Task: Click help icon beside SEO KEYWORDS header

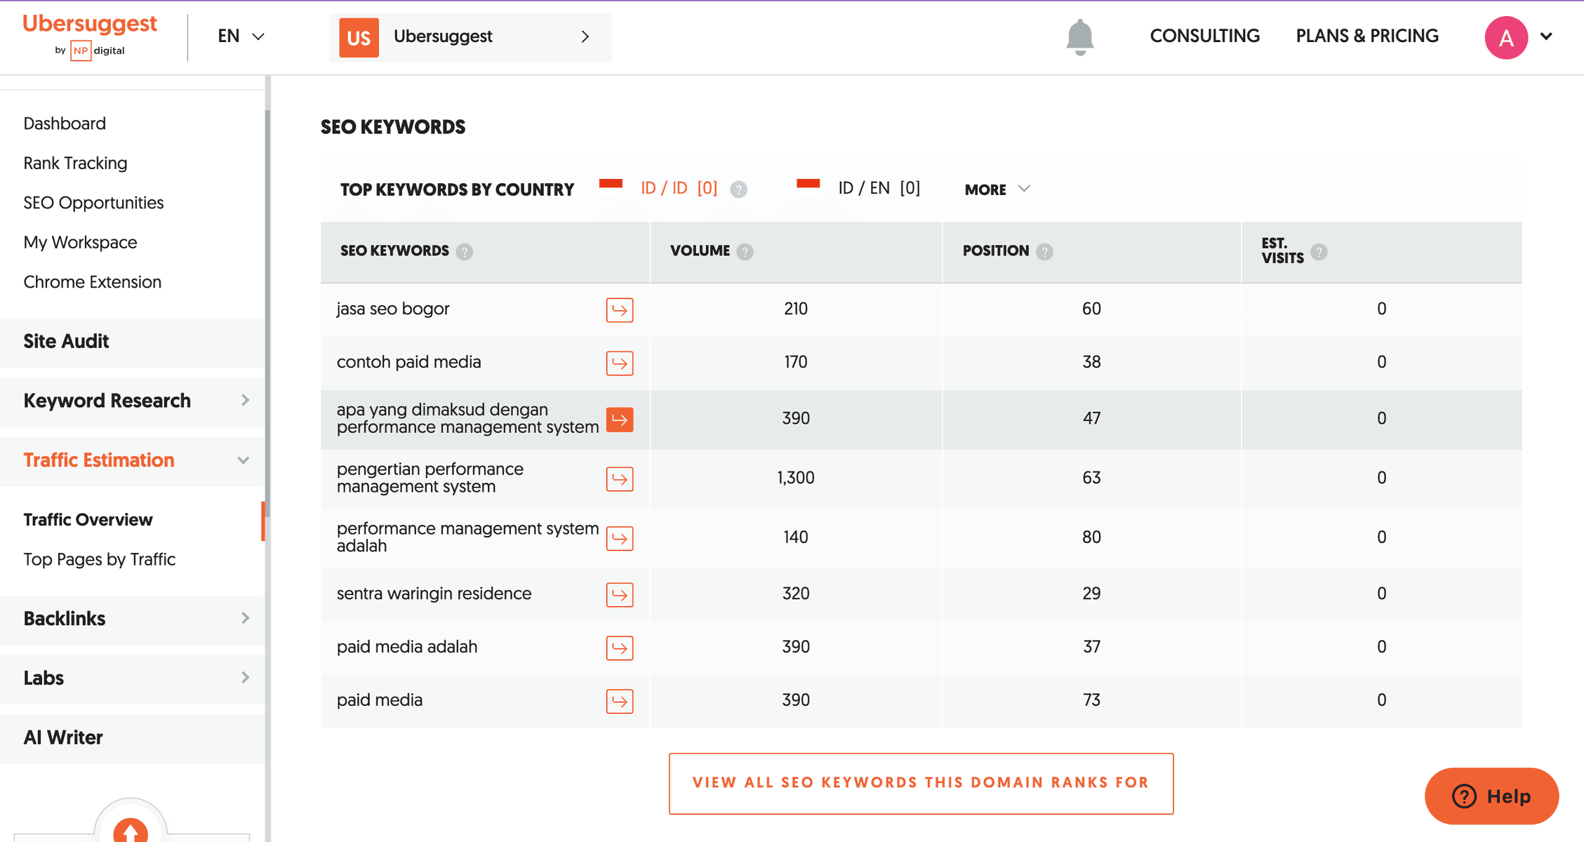Action: [464, 252]
